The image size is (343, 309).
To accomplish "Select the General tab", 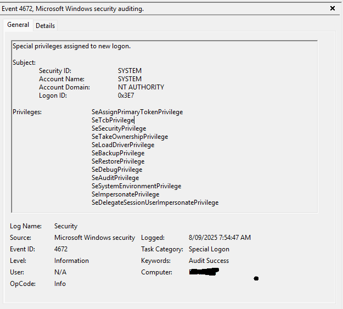I will (x=18, y=25).
